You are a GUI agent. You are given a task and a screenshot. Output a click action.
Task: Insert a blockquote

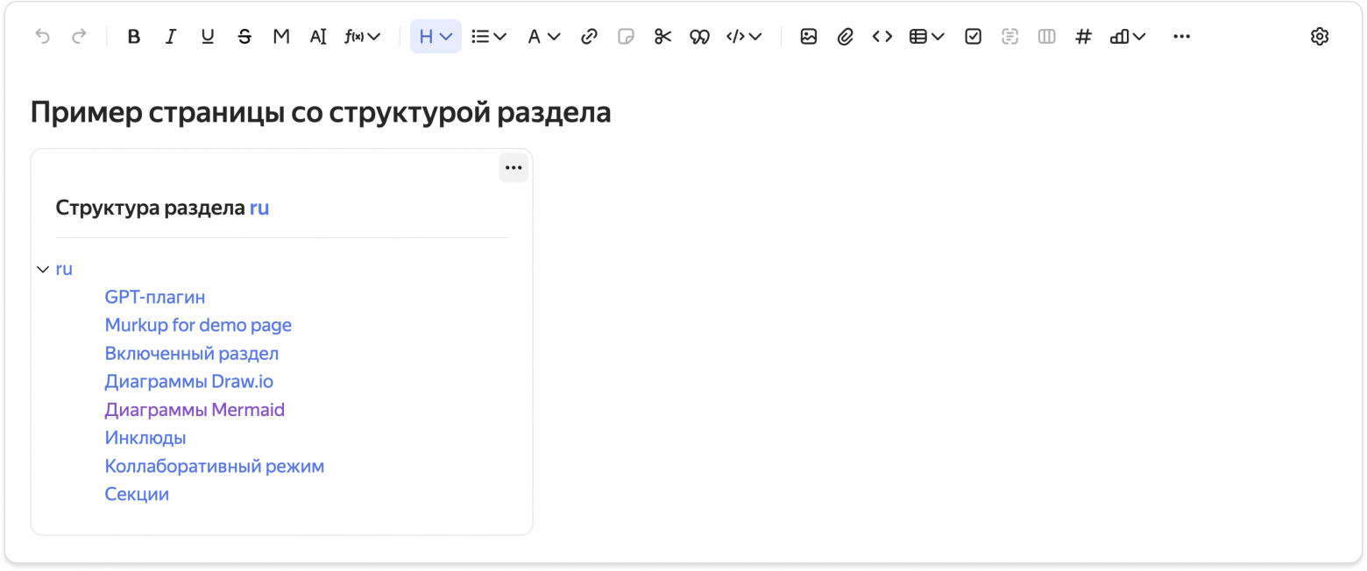699,36
